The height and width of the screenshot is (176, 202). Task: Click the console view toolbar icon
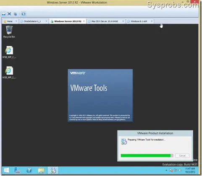tap(24, 14)
